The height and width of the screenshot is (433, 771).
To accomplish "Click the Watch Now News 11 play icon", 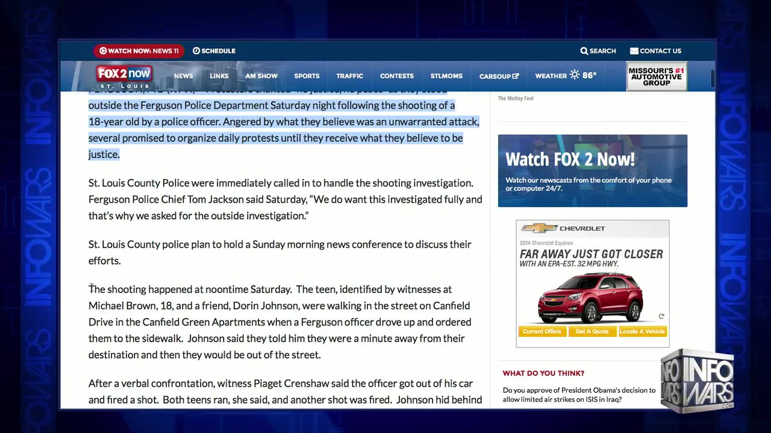I will (103, 51).
